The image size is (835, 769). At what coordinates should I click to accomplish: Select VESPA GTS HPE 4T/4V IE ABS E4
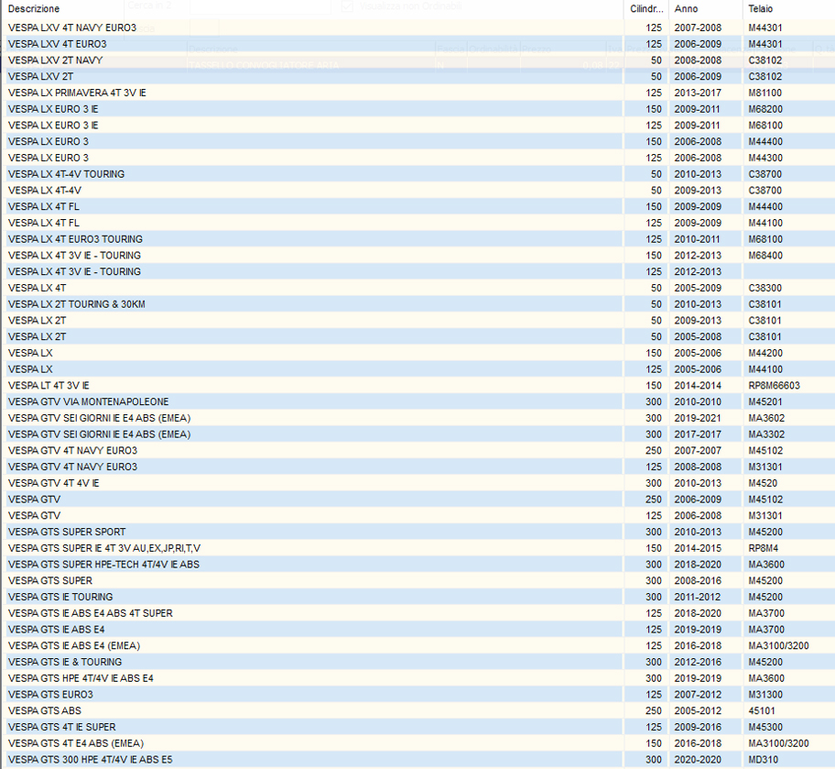pyautogui.click(x=417, y=678)
